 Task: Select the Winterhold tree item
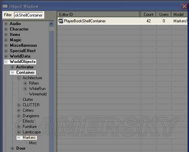[x=38, y=94]
